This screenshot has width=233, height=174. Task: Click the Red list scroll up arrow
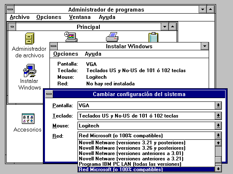218,143
